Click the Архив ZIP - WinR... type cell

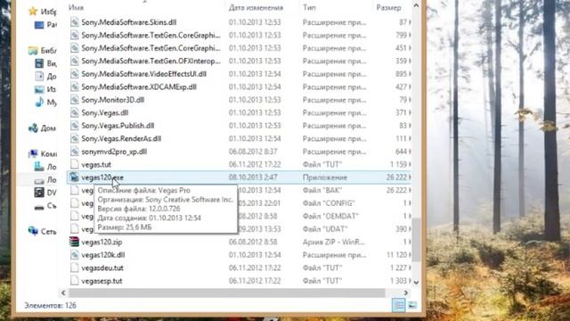pyautogui.click(x=334, y=242)
